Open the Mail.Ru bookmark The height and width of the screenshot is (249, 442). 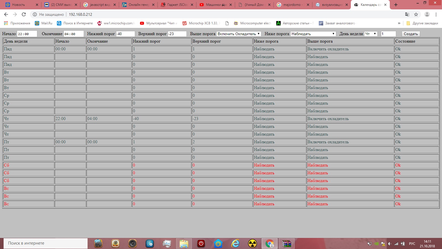click(x=44, y=23)
